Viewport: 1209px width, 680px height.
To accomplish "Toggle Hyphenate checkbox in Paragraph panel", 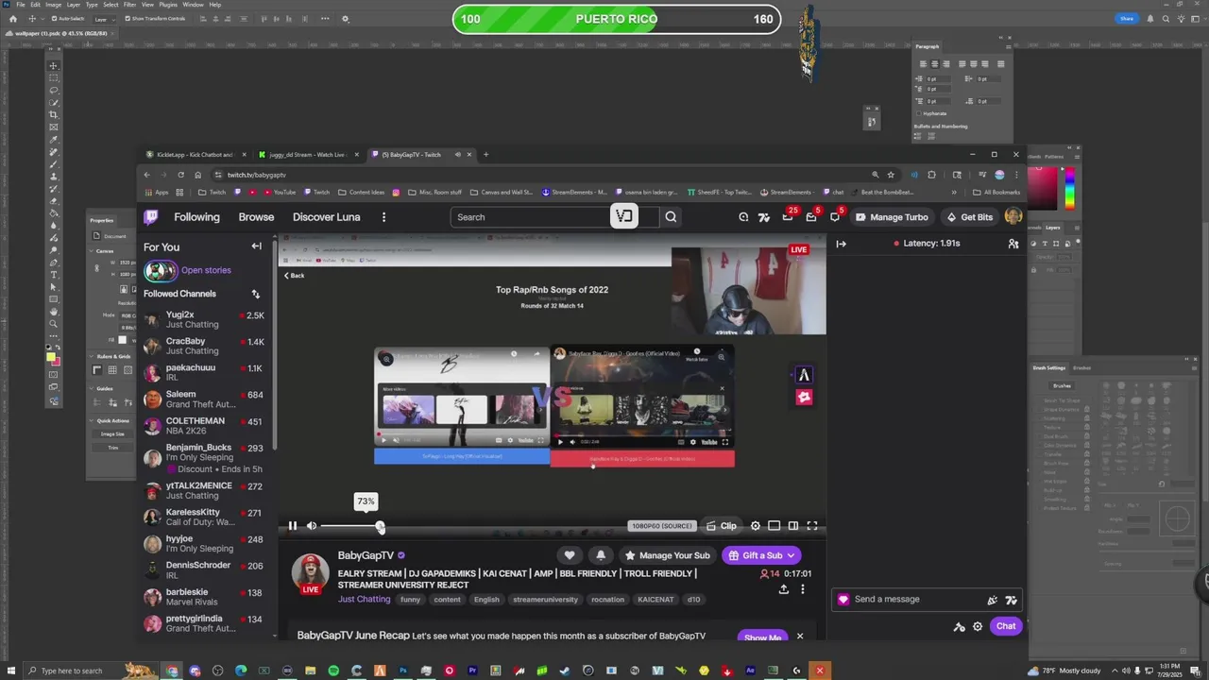I will point(917,113).
